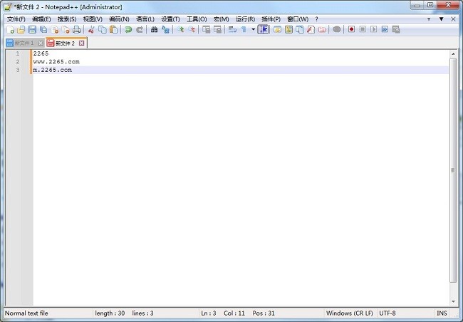
Task: Close current document toolbar icon
Action: coord(55,29)
